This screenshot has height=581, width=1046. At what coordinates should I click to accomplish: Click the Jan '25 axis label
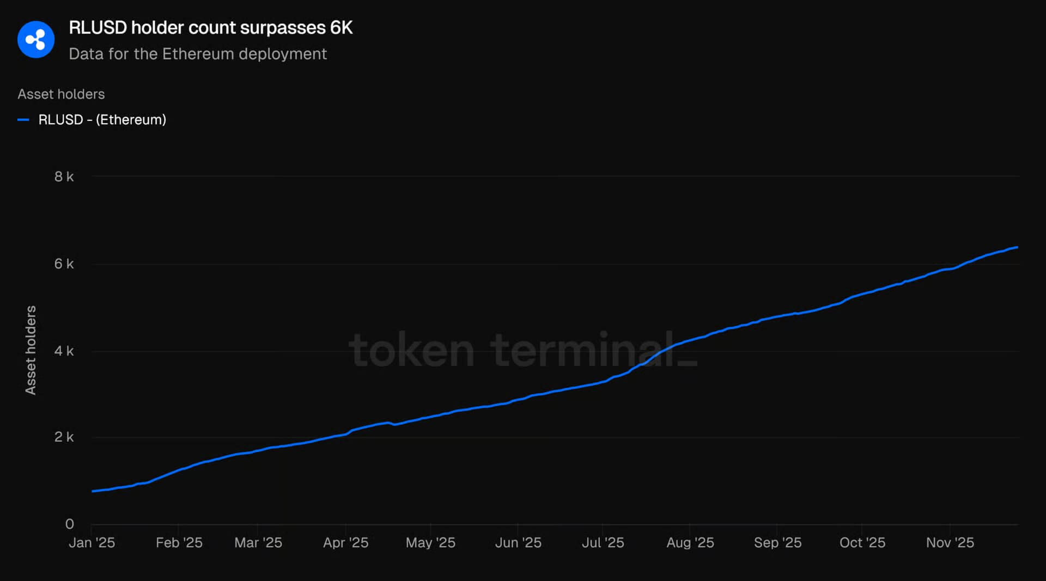93,542
